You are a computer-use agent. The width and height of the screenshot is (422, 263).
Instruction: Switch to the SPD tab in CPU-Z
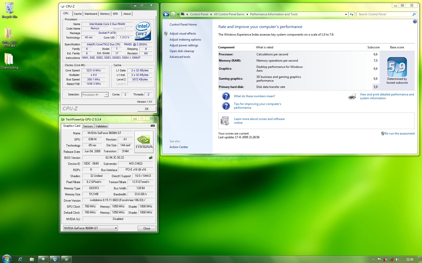coord(115,14)
